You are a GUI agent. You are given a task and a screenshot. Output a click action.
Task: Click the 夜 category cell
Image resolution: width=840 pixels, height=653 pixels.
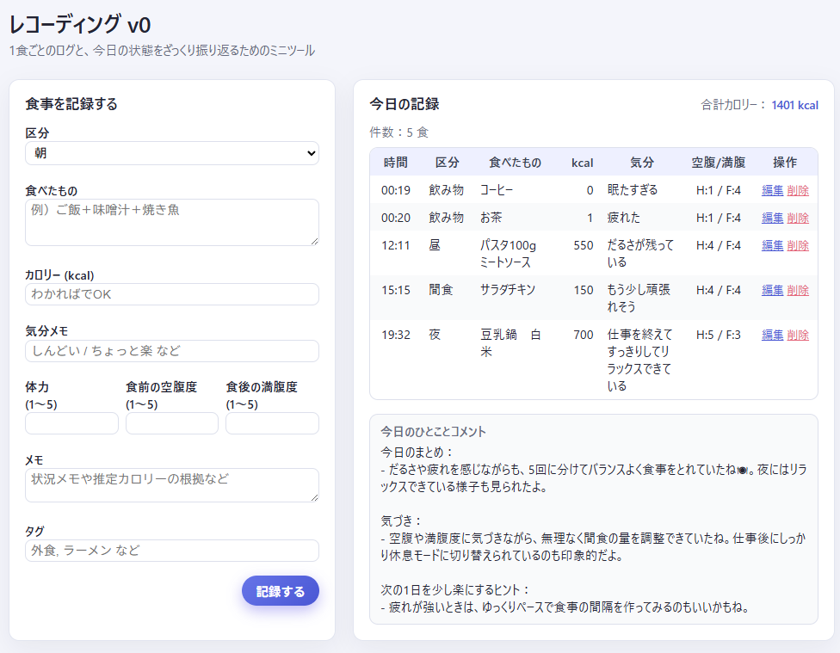[x=435, y=335]
